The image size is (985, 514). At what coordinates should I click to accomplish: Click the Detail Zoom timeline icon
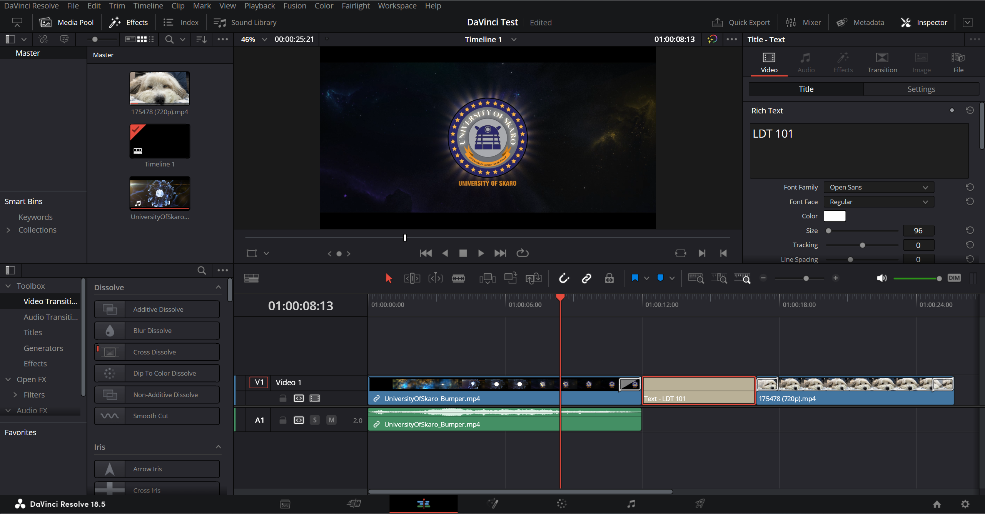point(719,278)
